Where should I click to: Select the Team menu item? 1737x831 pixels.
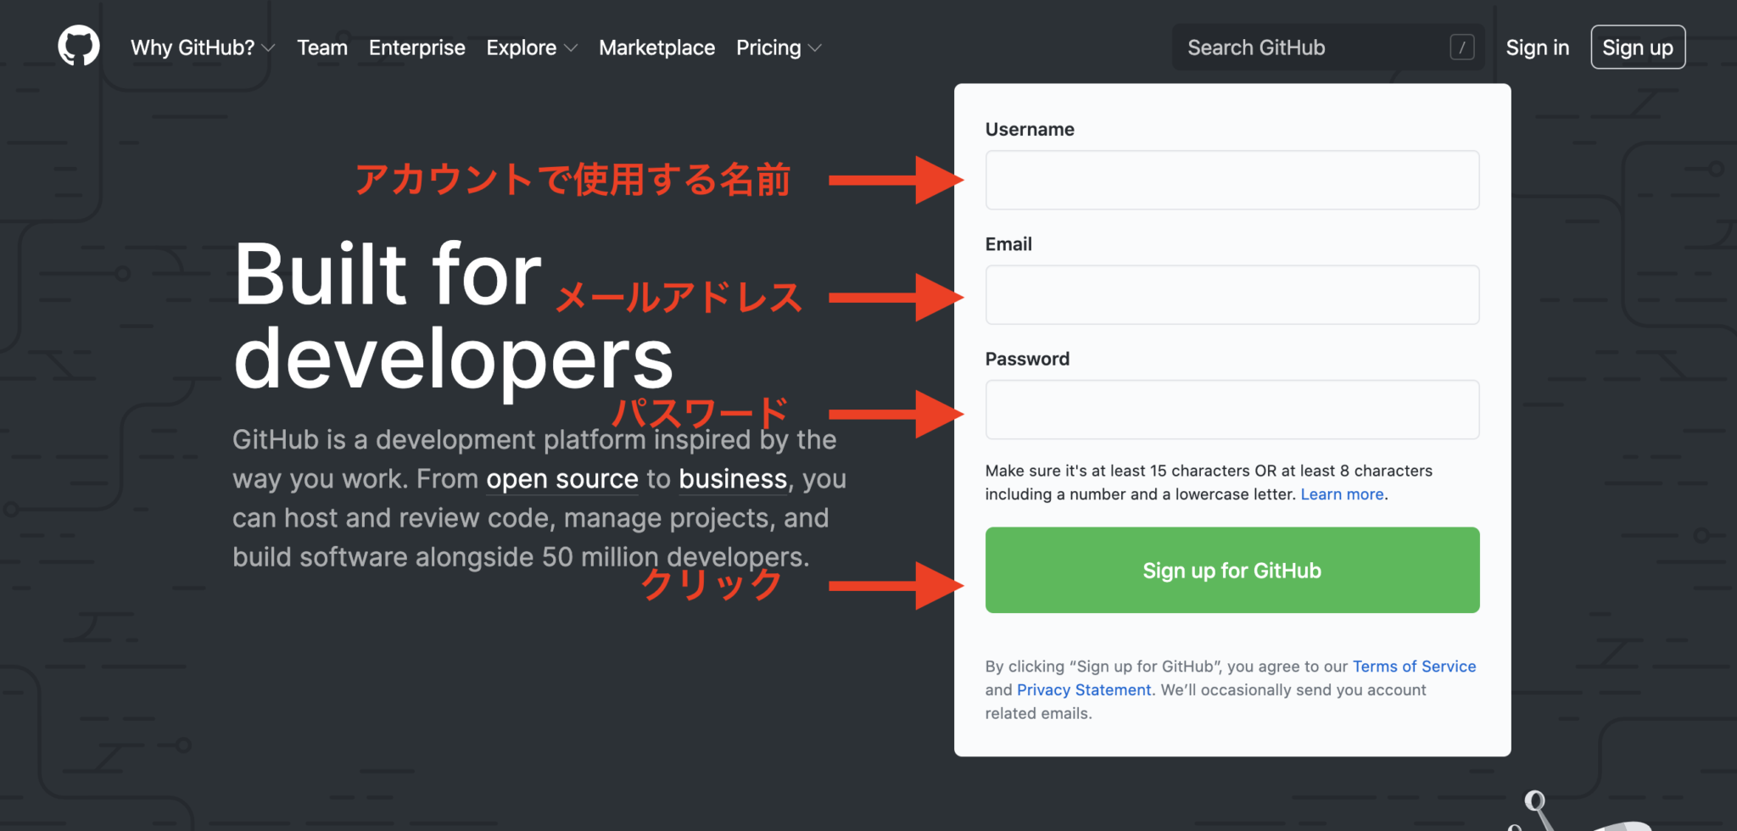point(322,47)
